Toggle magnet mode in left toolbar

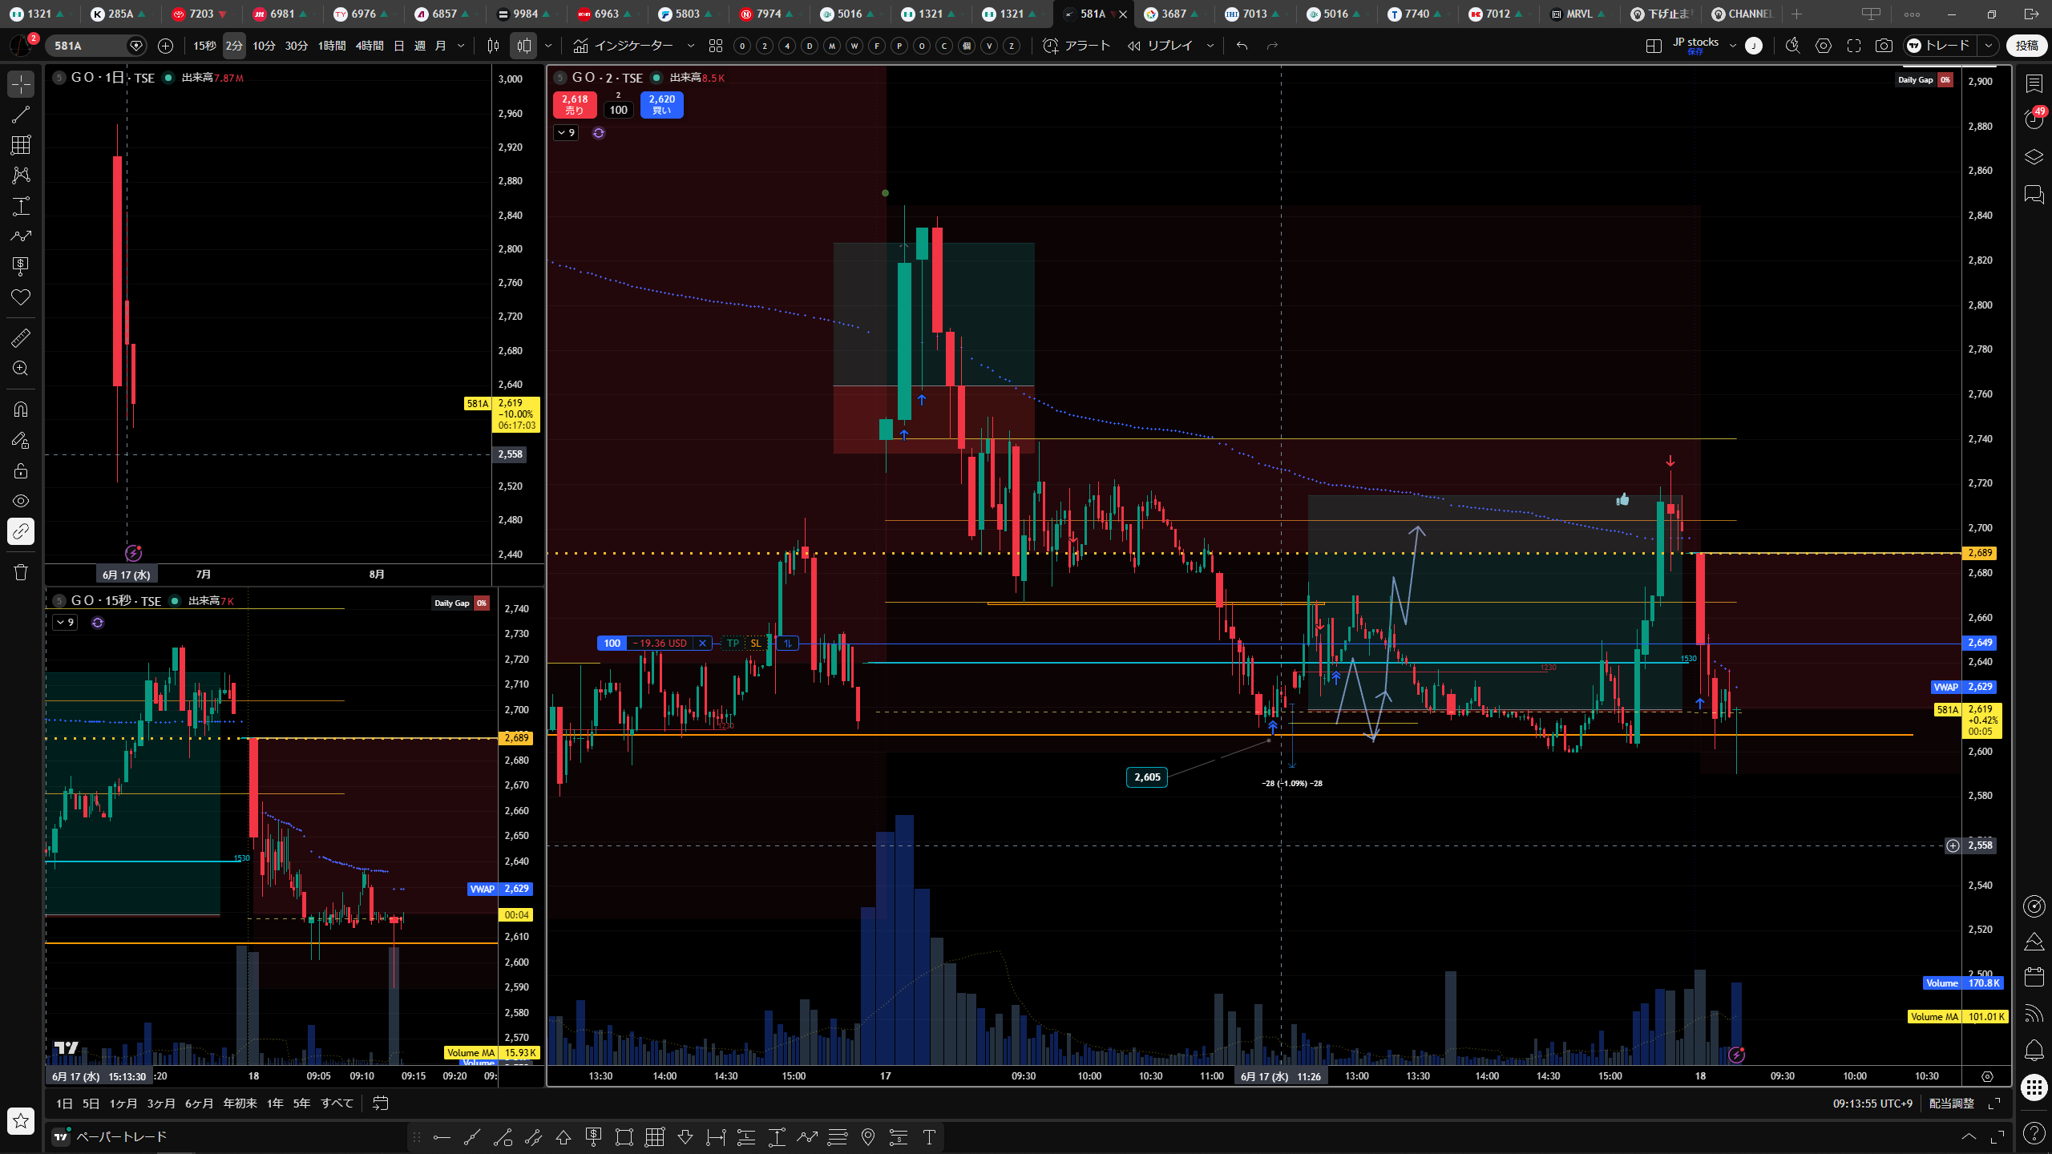pos(21,410)
